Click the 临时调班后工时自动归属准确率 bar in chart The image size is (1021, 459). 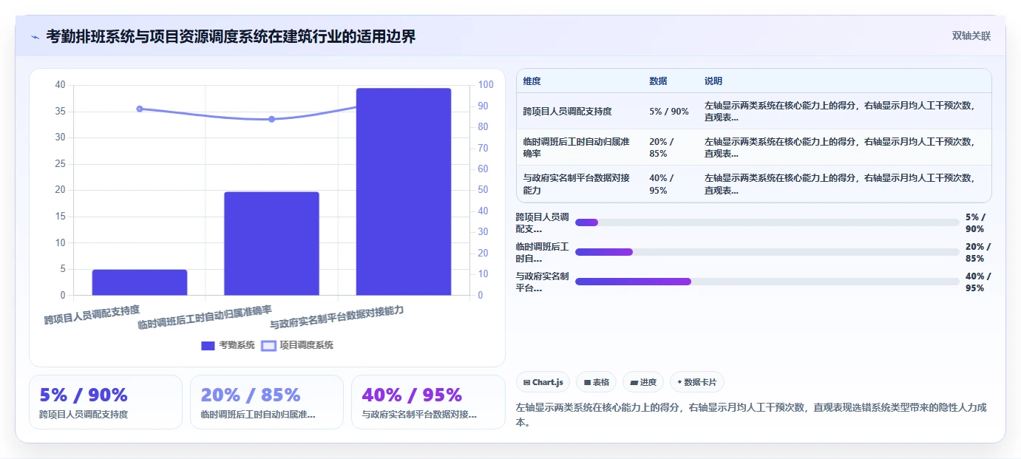pos(271,244)
